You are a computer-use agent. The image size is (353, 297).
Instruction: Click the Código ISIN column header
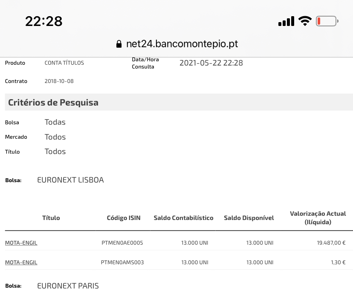pos(124,218)
